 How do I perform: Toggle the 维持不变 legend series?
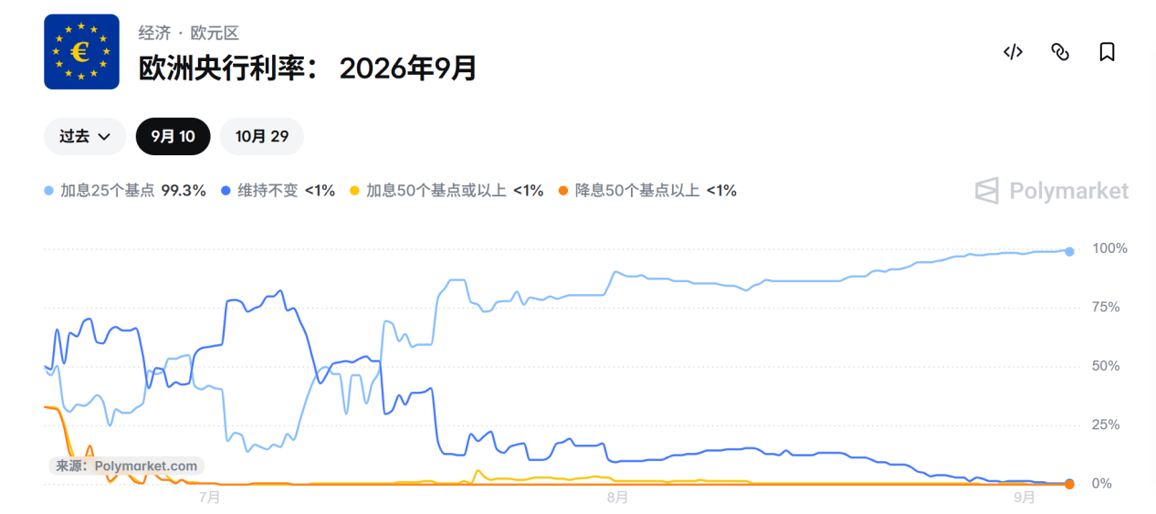coord(278,191)
